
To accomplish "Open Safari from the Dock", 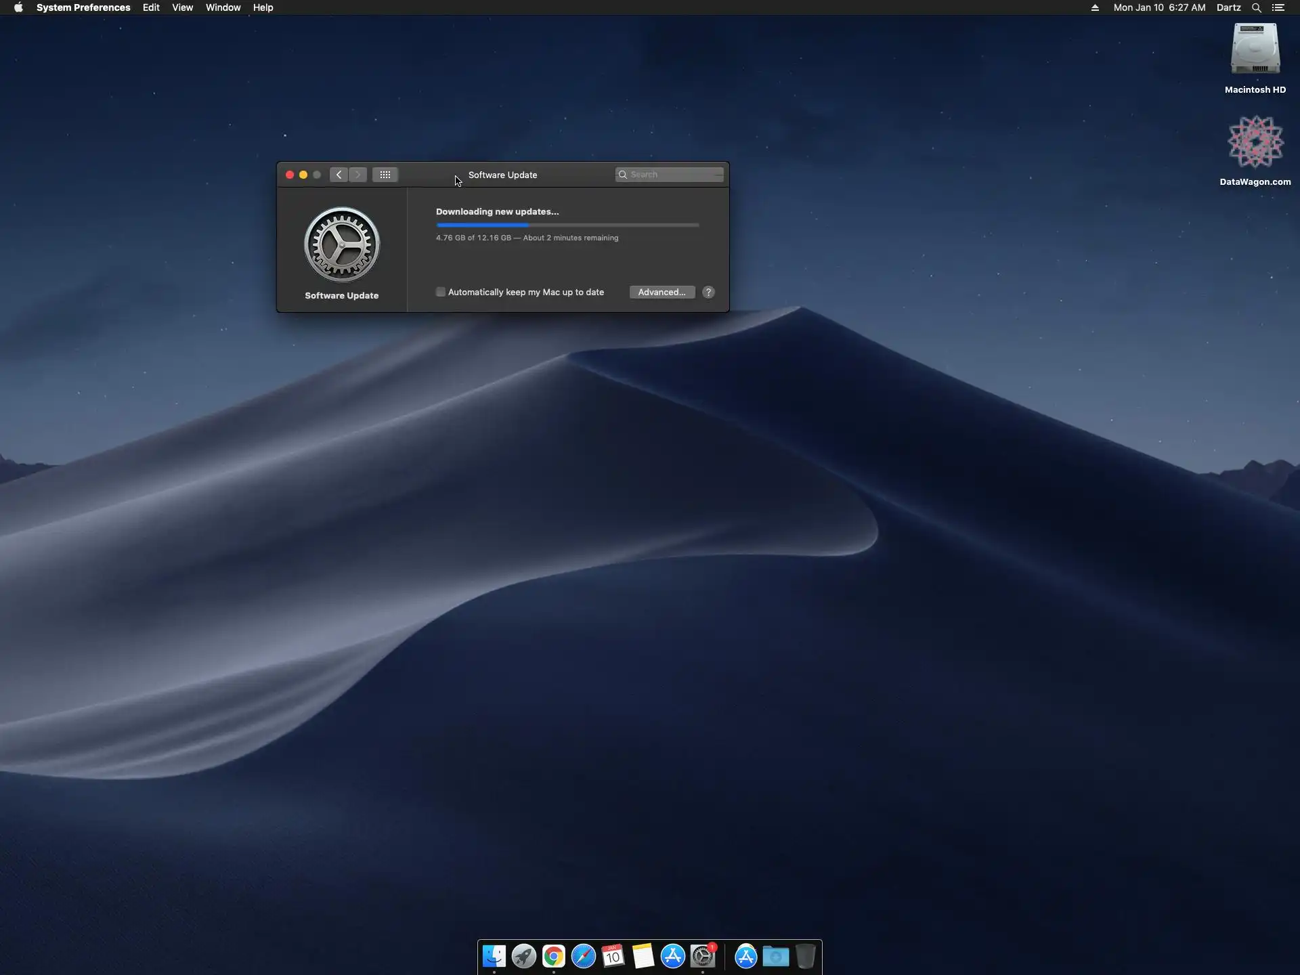I will click(583, 956).
